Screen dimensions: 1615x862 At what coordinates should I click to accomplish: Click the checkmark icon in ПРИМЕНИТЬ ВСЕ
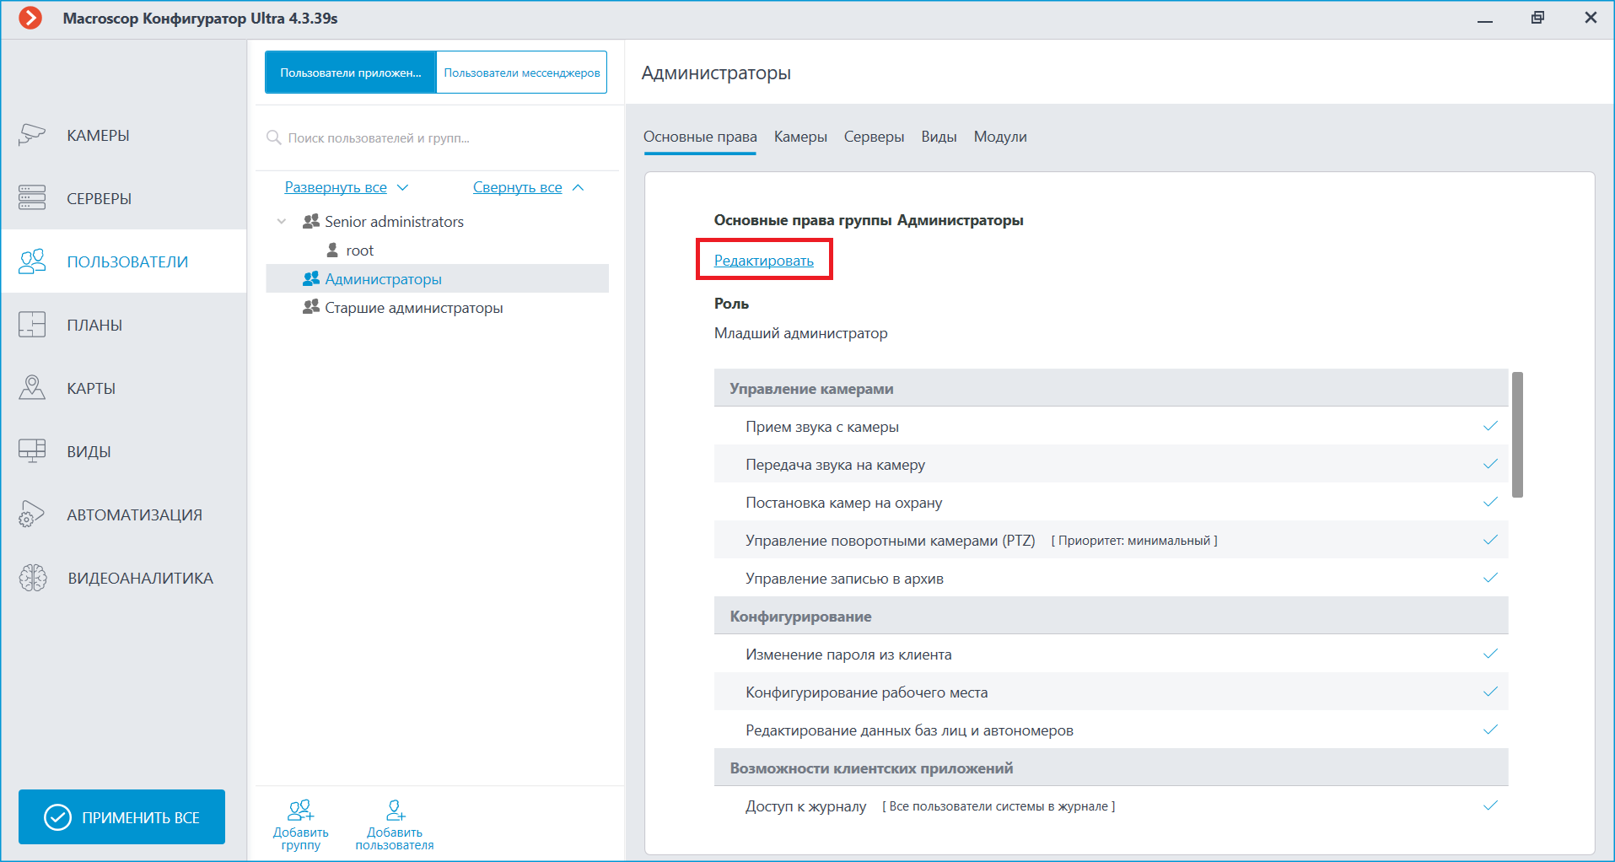[57, 817]
